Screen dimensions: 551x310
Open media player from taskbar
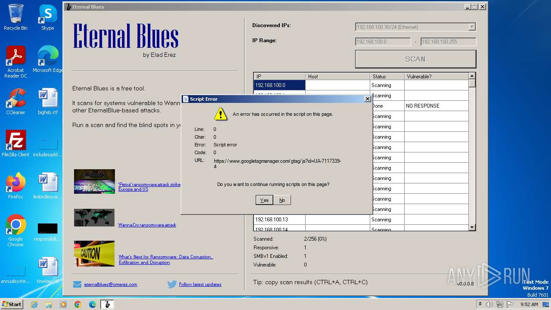[63, 304]
